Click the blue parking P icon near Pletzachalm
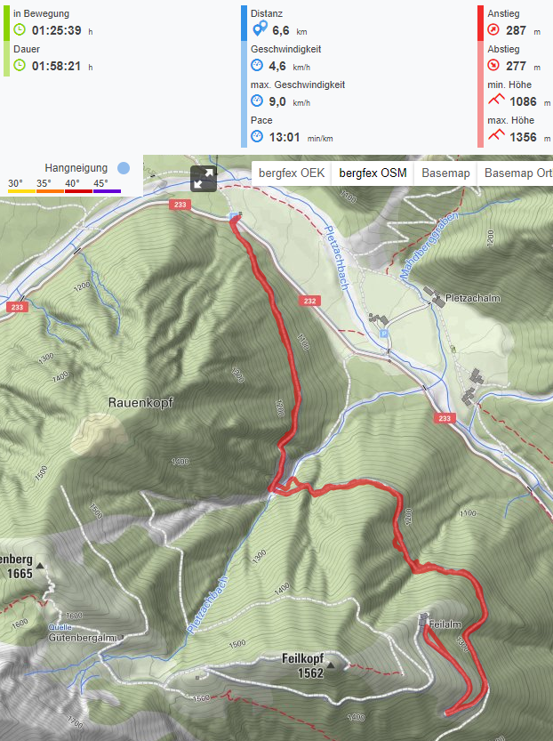 (x=384, y=334)
